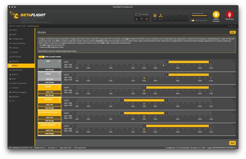The image size is (246, 159).
Task: Switch to the Failsafe tab
Action: pyautogui.click(x=21, y=48)
